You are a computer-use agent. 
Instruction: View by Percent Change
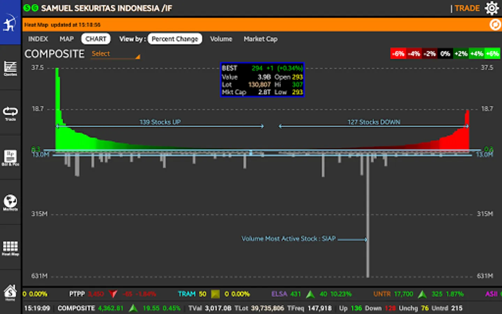coord(175,39)
